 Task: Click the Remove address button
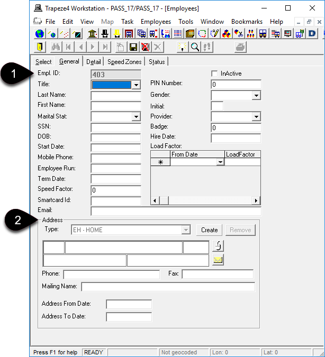tap(240, 230)
